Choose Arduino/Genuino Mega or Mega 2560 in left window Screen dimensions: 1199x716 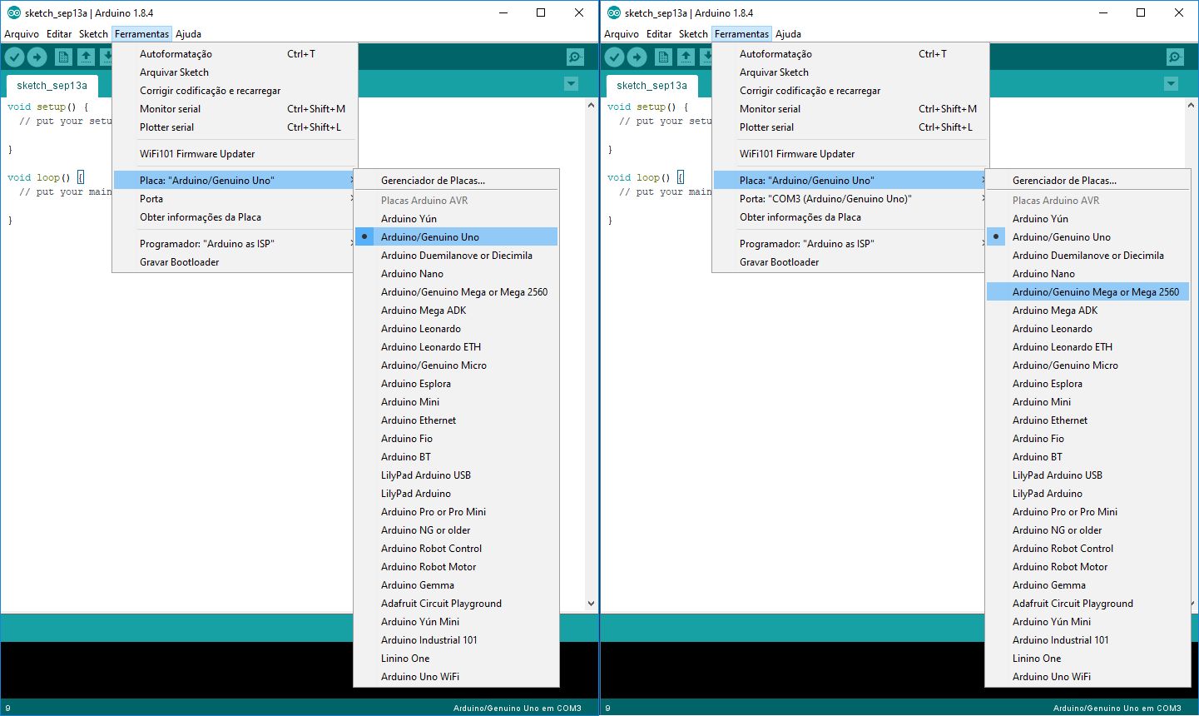click(x=456, y=292)
